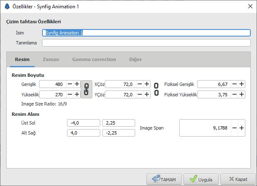
Task: Decrease Image Span with minus
Action: coord(235,128)
